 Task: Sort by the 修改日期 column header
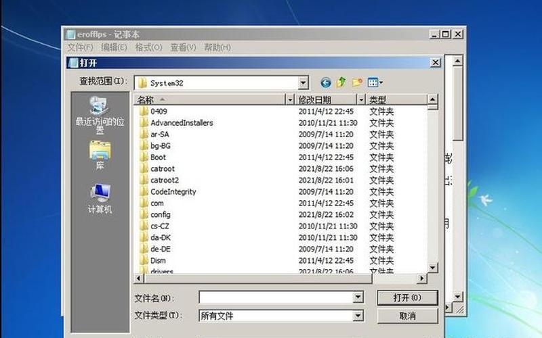(x=327, y=99)
